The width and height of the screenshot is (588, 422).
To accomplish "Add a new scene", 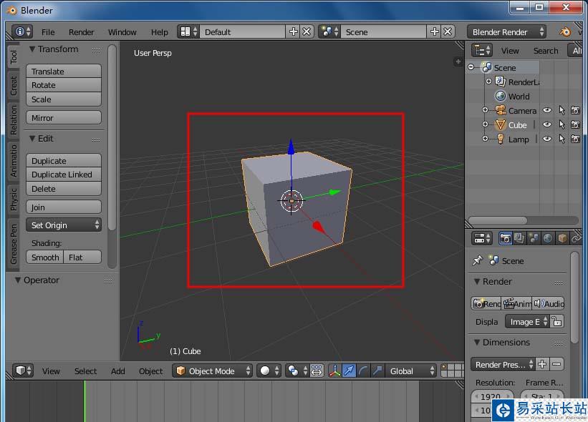I will click(x=434, y=31).
